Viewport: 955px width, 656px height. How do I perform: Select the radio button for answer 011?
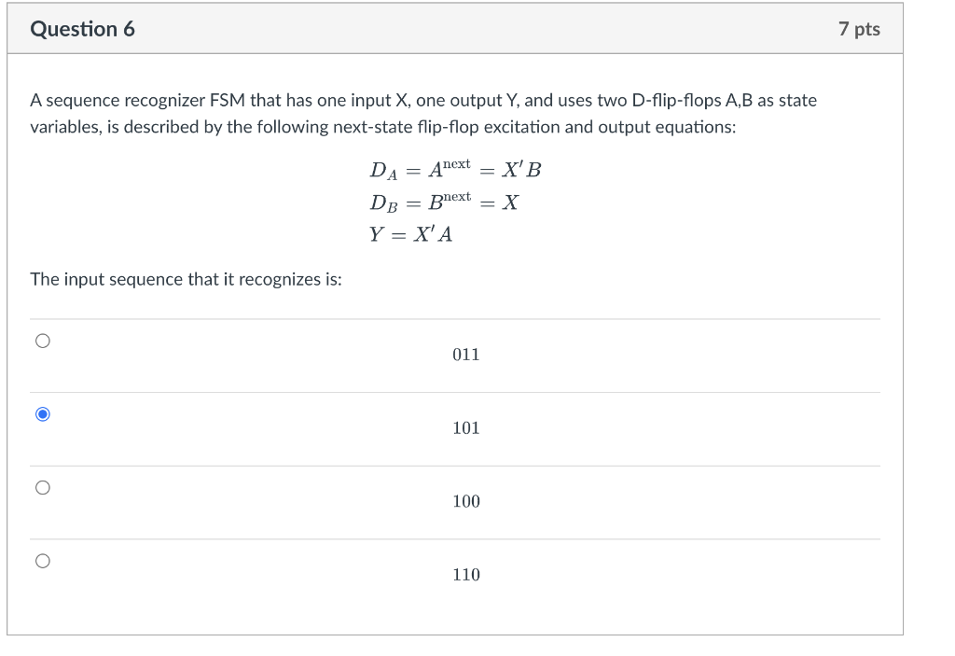(x=43, y=341)
